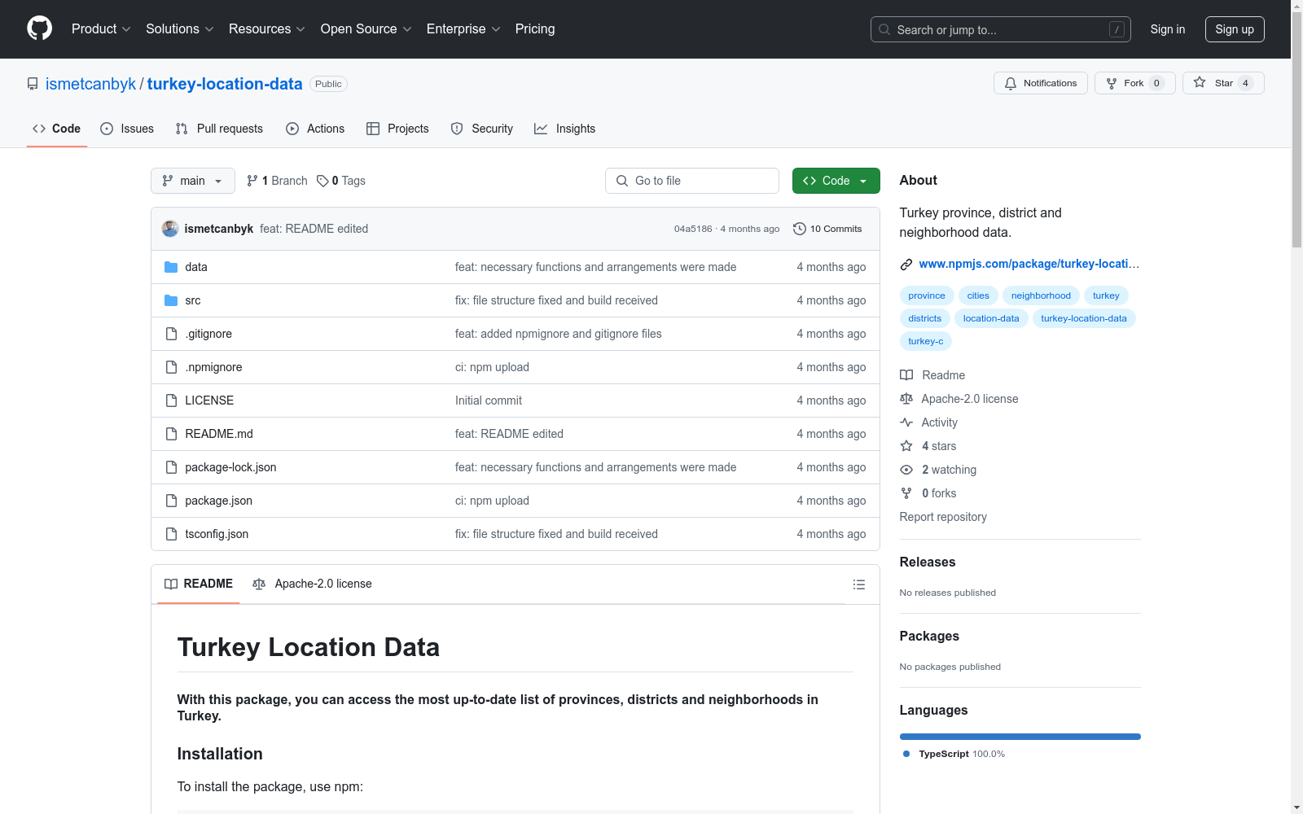Click the stars icon beside 4 stars
Image resolution: width=1303 pixels, height=814 pixels.
coord(906,446)
